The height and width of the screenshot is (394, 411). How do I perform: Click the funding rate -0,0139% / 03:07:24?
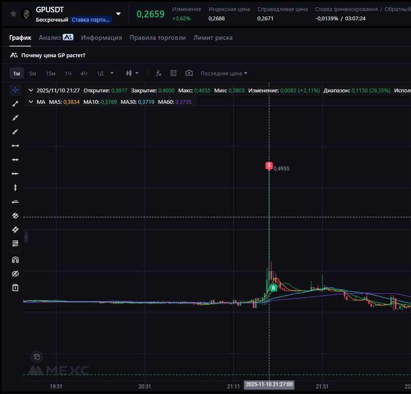[x=340, y=18]
